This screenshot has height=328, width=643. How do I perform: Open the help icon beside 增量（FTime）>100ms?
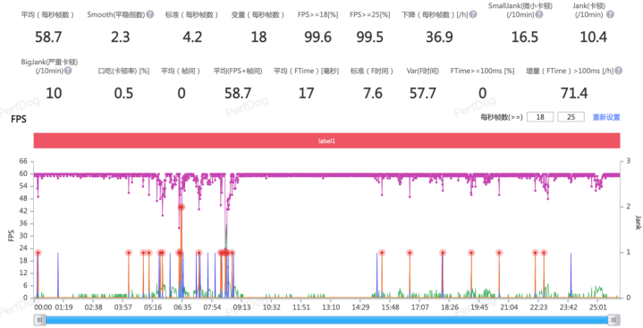coord(618,71)
